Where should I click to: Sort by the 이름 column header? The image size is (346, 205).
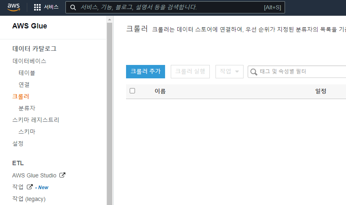[160, 91]
